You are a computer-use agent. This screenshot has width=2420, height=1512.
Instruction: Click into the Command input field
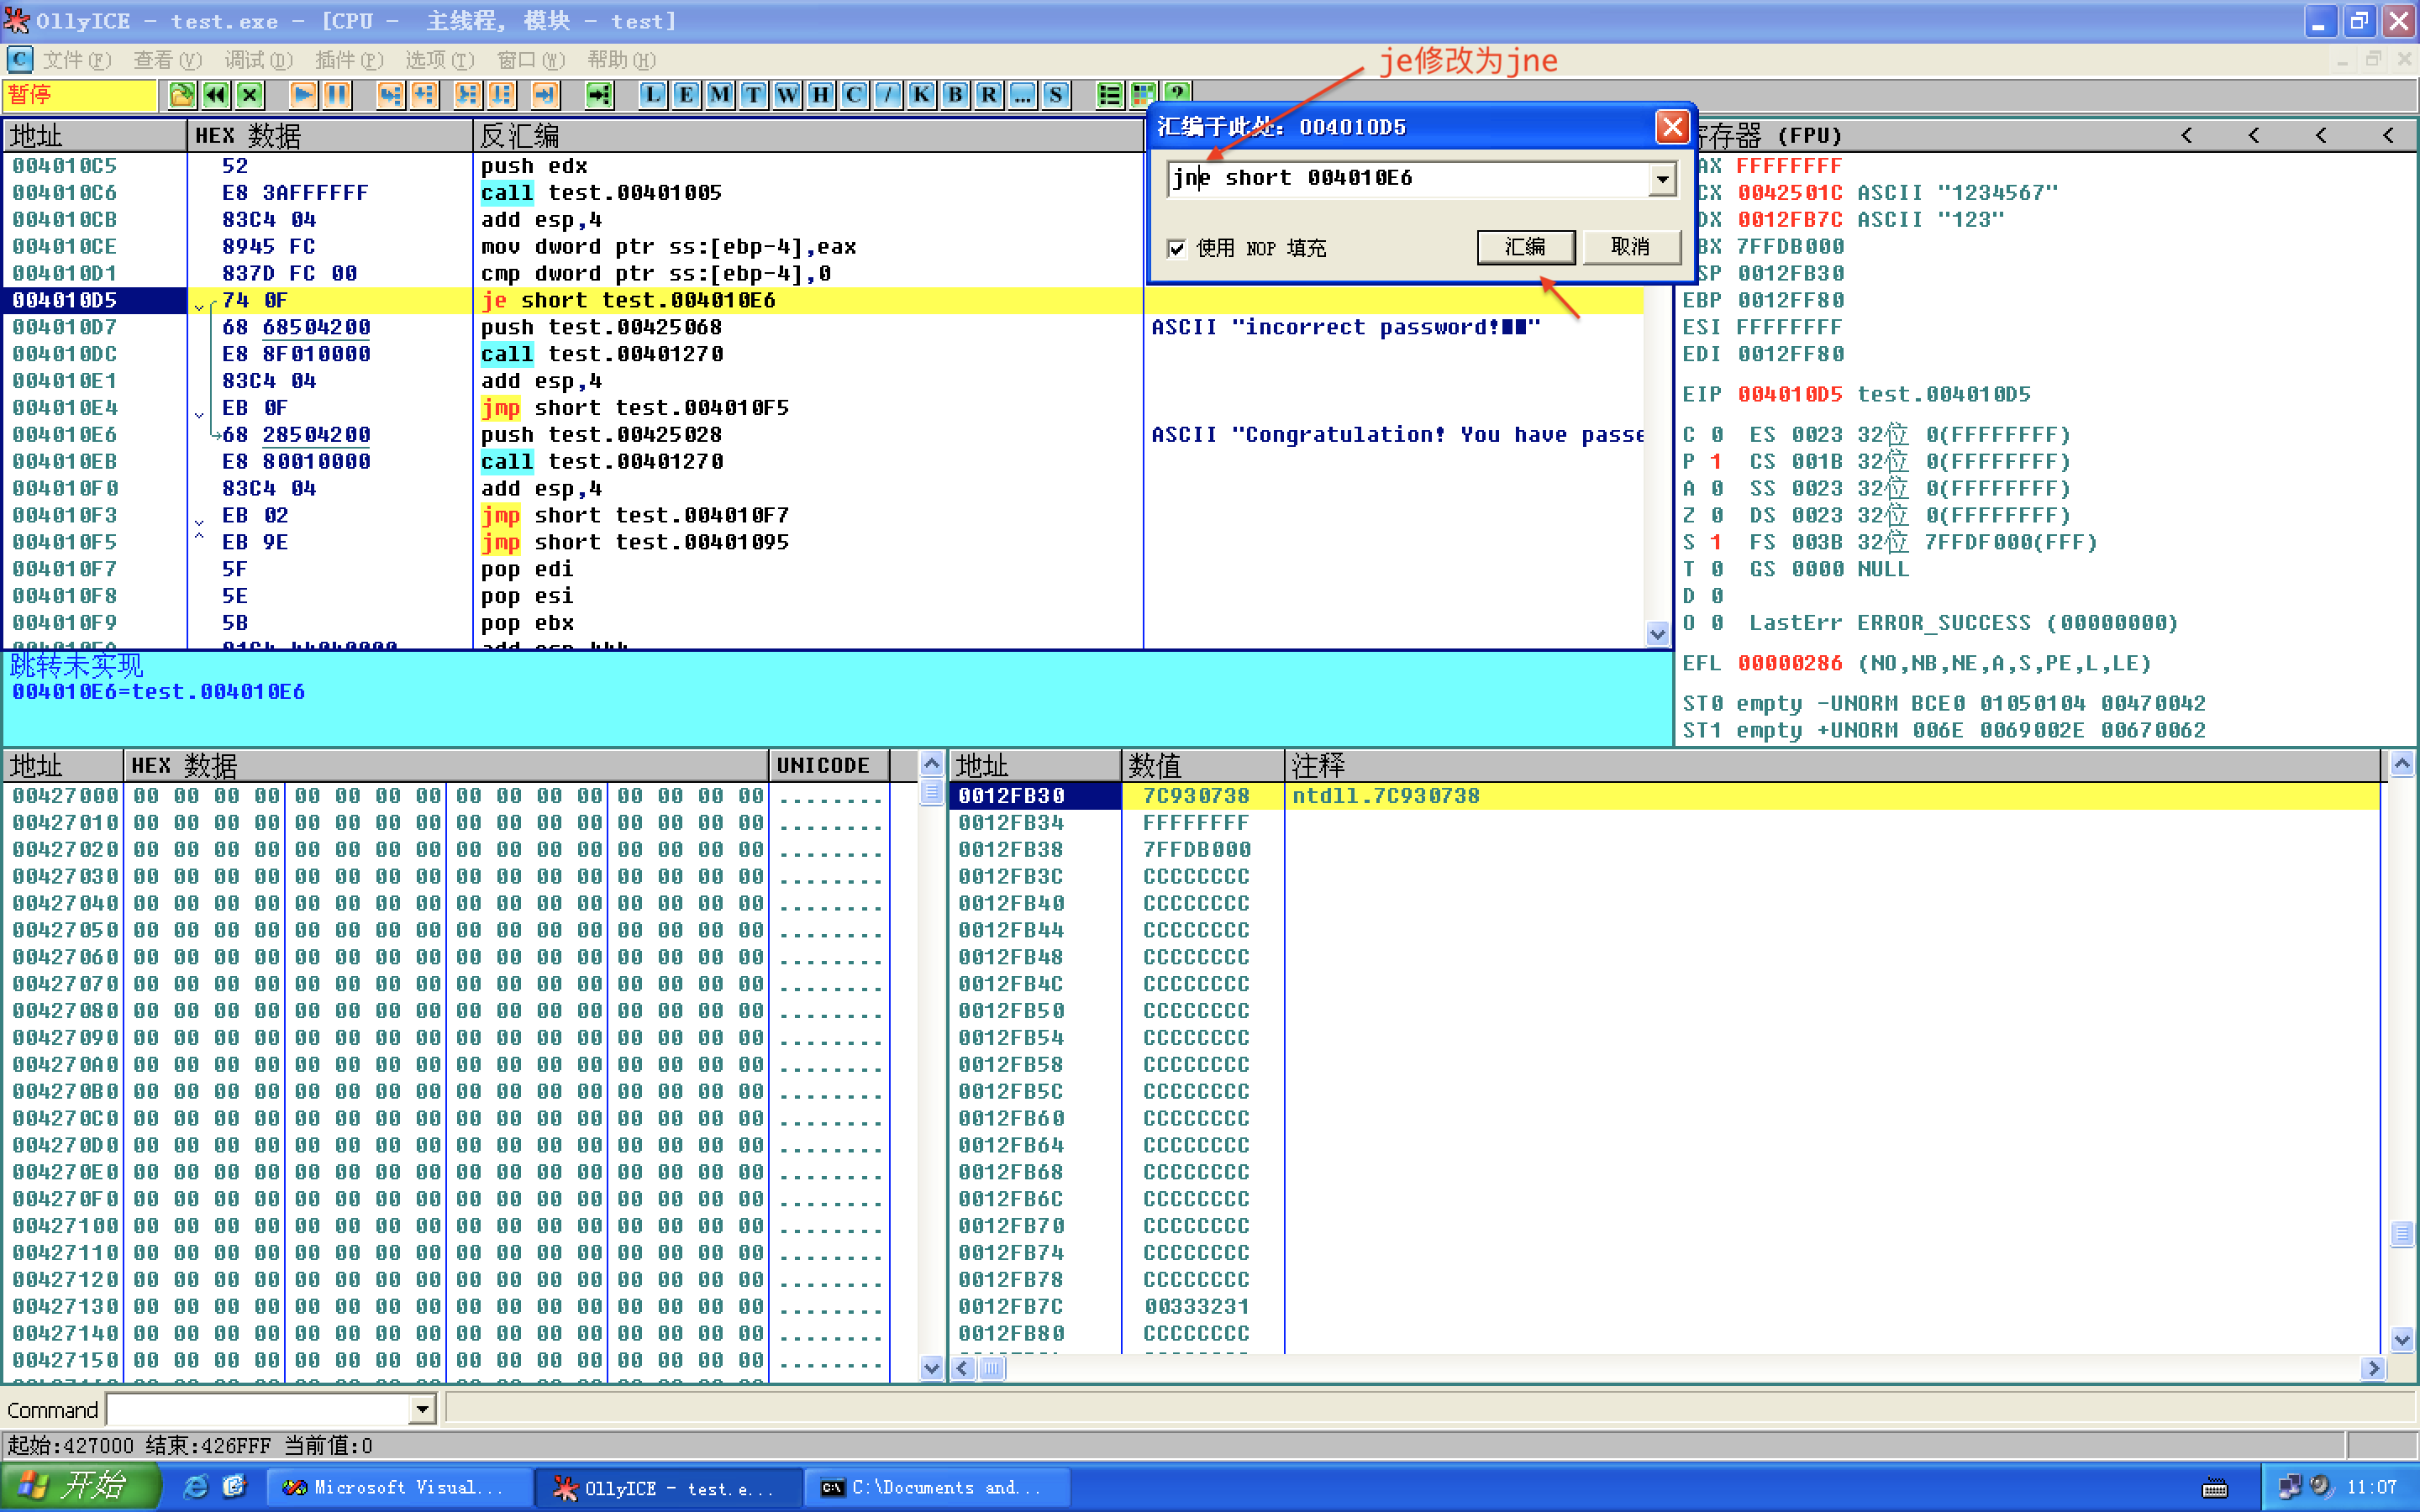coord(258,1410)
